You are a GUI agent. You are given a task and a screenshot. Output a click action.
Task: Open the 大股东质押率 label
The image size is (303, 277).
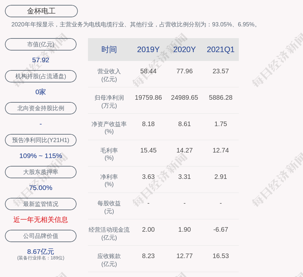tap(41, 172)
